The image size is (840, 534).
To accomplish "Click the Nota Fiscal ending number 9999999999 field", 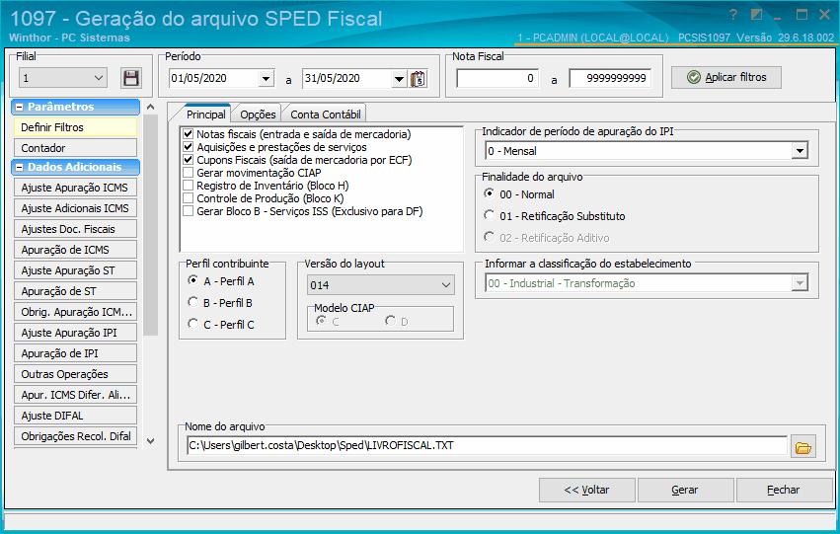I will click(x=610, y=79).
